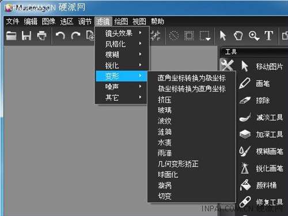The height and width of the screenshot is (216, 288).
Task: Select the circular dashed selection icon
Action: click(x=174, y=36)
